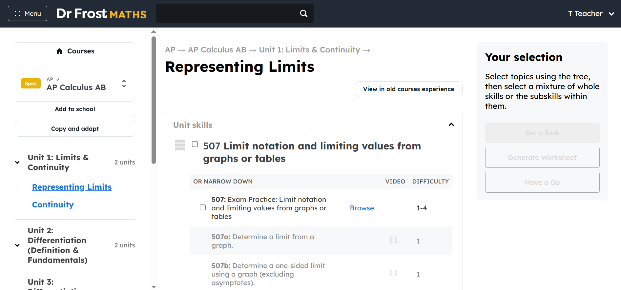This screenshot has height=290, width=621.
Task: Click Unit 2: Differentiation heading text
Action: point(57,245)
